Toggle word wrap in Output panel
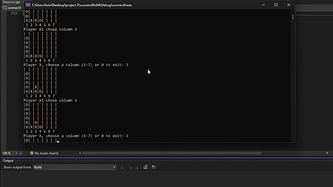This screenshot has height=187, width=333. coord(154,167)
